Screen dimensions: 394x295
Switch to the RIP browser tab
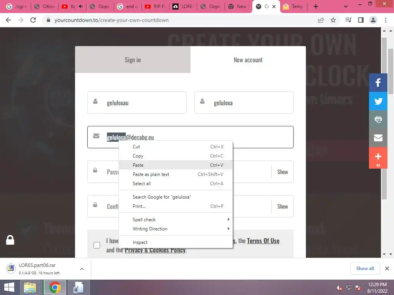click(155, 7)
